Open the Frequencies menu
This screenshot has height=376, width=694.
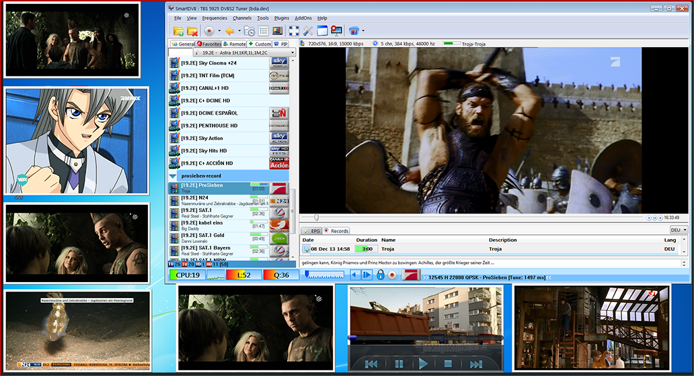pos(215,18)
